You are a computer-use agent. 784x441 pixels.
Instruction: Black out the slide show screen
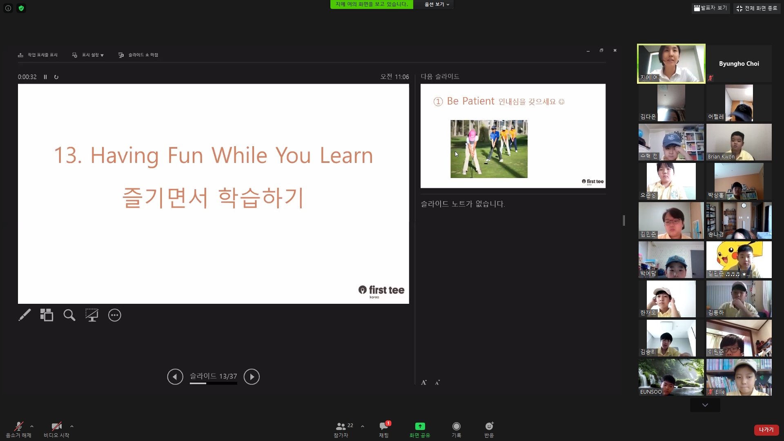[x=91, y=315]
